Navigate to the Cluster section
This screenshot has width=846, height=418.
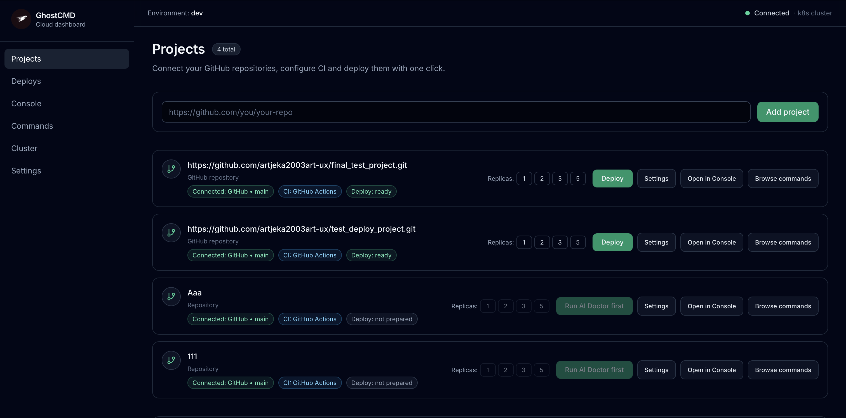coord(24,148)
